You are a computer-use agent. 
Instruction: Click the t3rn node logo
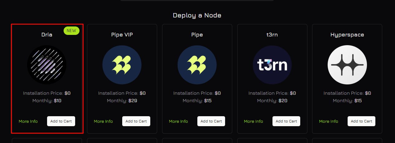pos(272,65)
